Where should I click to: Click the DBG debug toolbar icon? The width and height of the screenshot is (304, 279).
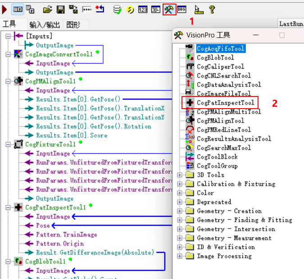181,9
